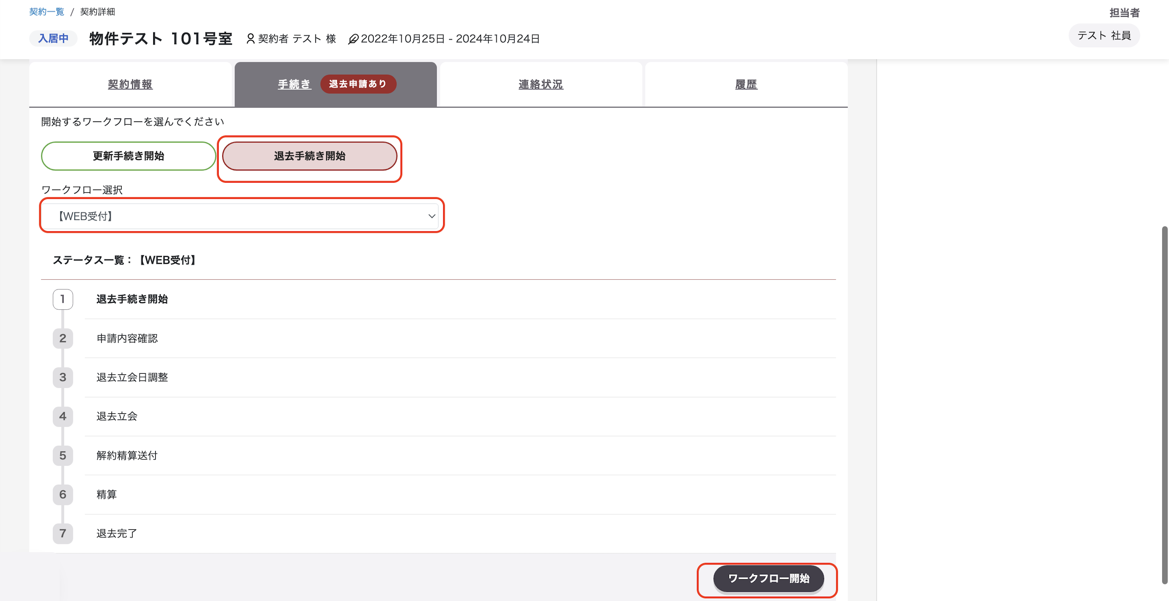Click the ワークフロー選択 label
This screenshot has width=1169, height=601.
click(82, 190)
